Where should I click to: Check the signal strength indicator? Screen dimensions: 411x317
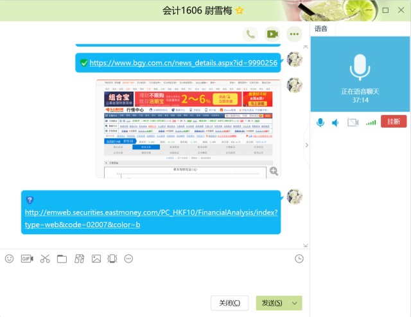click(371, 123)
